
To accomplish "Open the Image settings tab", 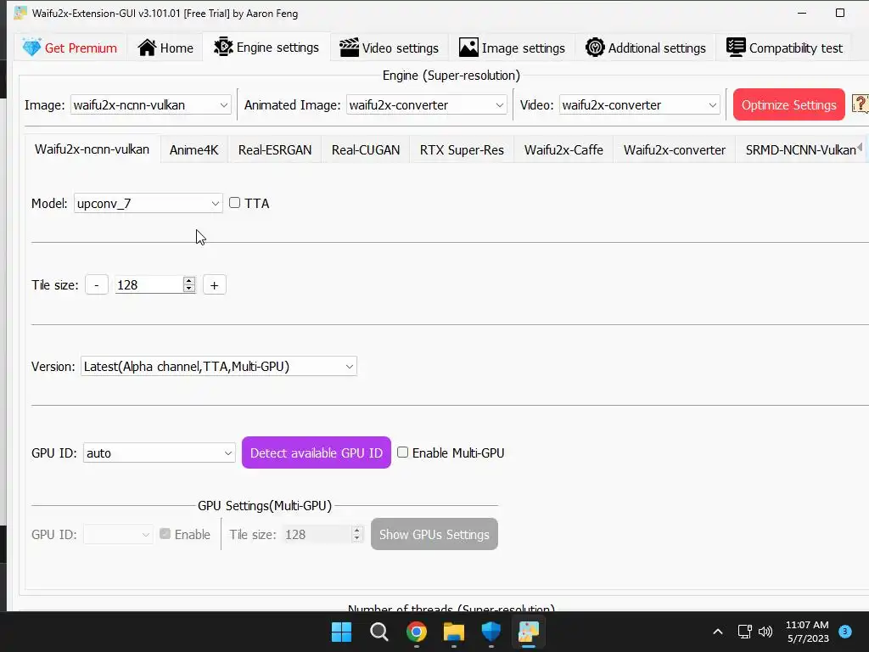I will coord(512,48).
